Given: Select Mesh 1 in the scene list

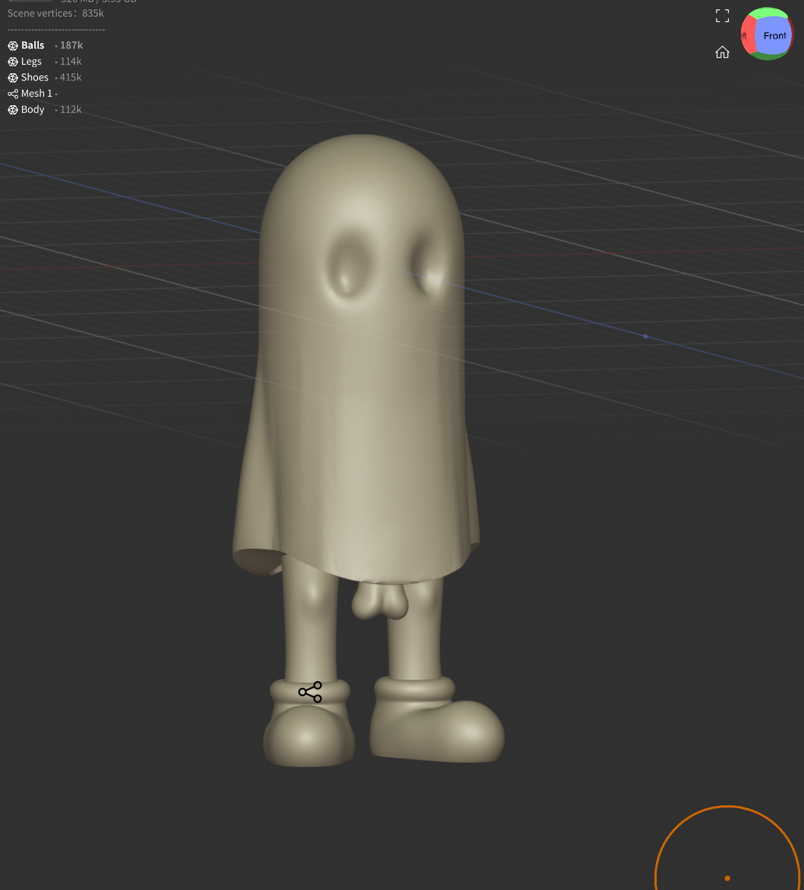Looking at the screenshot, I should point(36,94).
